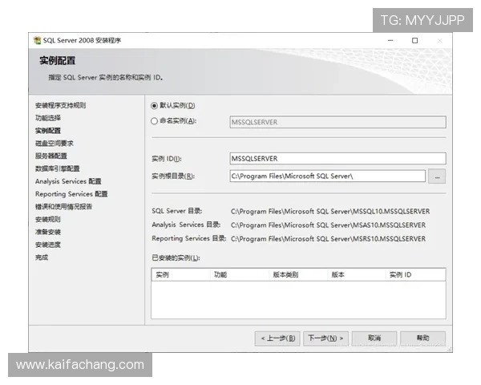Select 准备安装 step in sidebar
481x385 pixels.
[48, 232]
